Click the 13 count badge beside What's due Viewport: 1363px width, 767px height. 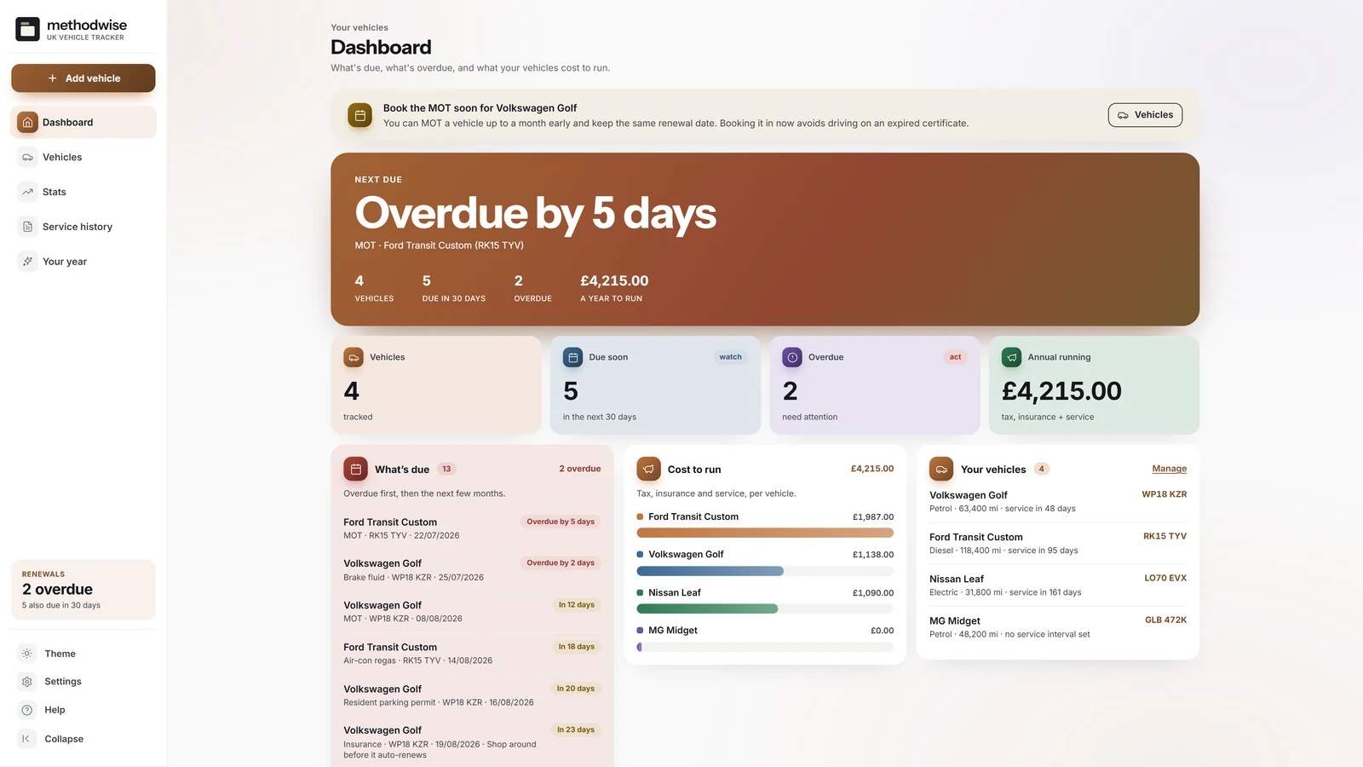tap(446, 469)
